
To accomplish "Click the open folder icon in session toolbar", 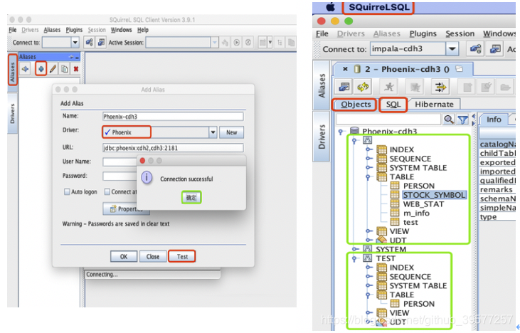I will point(505,88).
